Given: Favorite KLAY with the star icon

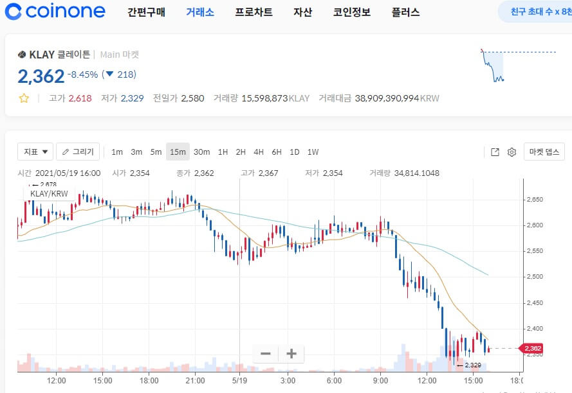Looking at the screenshot, I should (24, 98).
